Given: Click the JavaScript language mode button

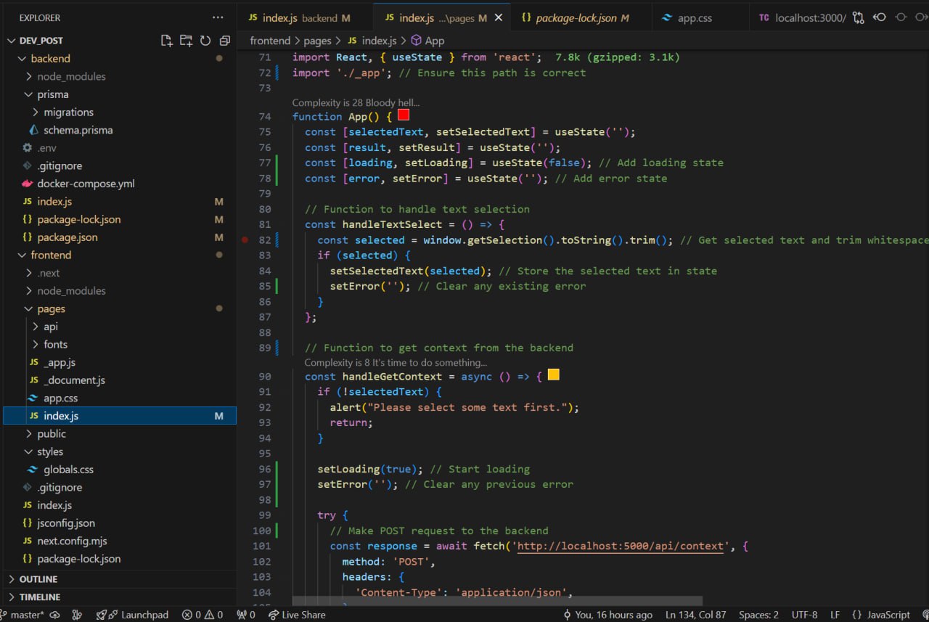Looking at the screenshot, I should pyautogui.click(x=881, y=615).
